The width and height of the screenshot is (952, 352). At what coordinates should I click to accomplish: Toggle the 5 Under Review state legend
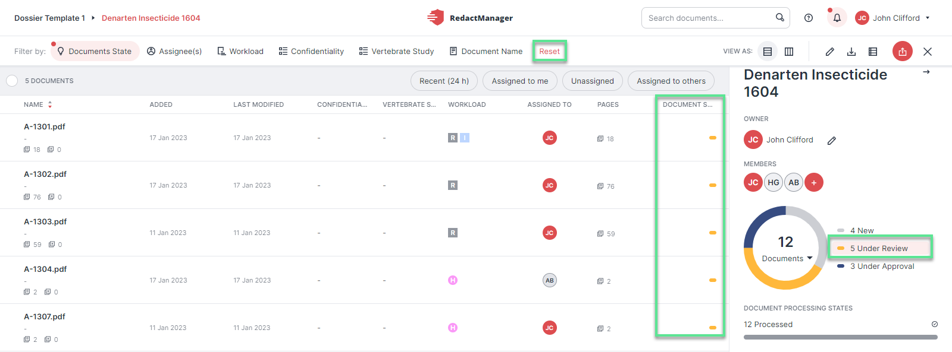[880, 248]
